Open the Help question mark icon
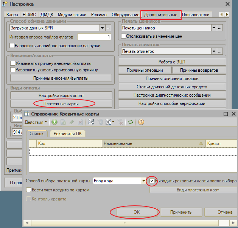Screen dimensions: 238x228 (x=141, y=122)
